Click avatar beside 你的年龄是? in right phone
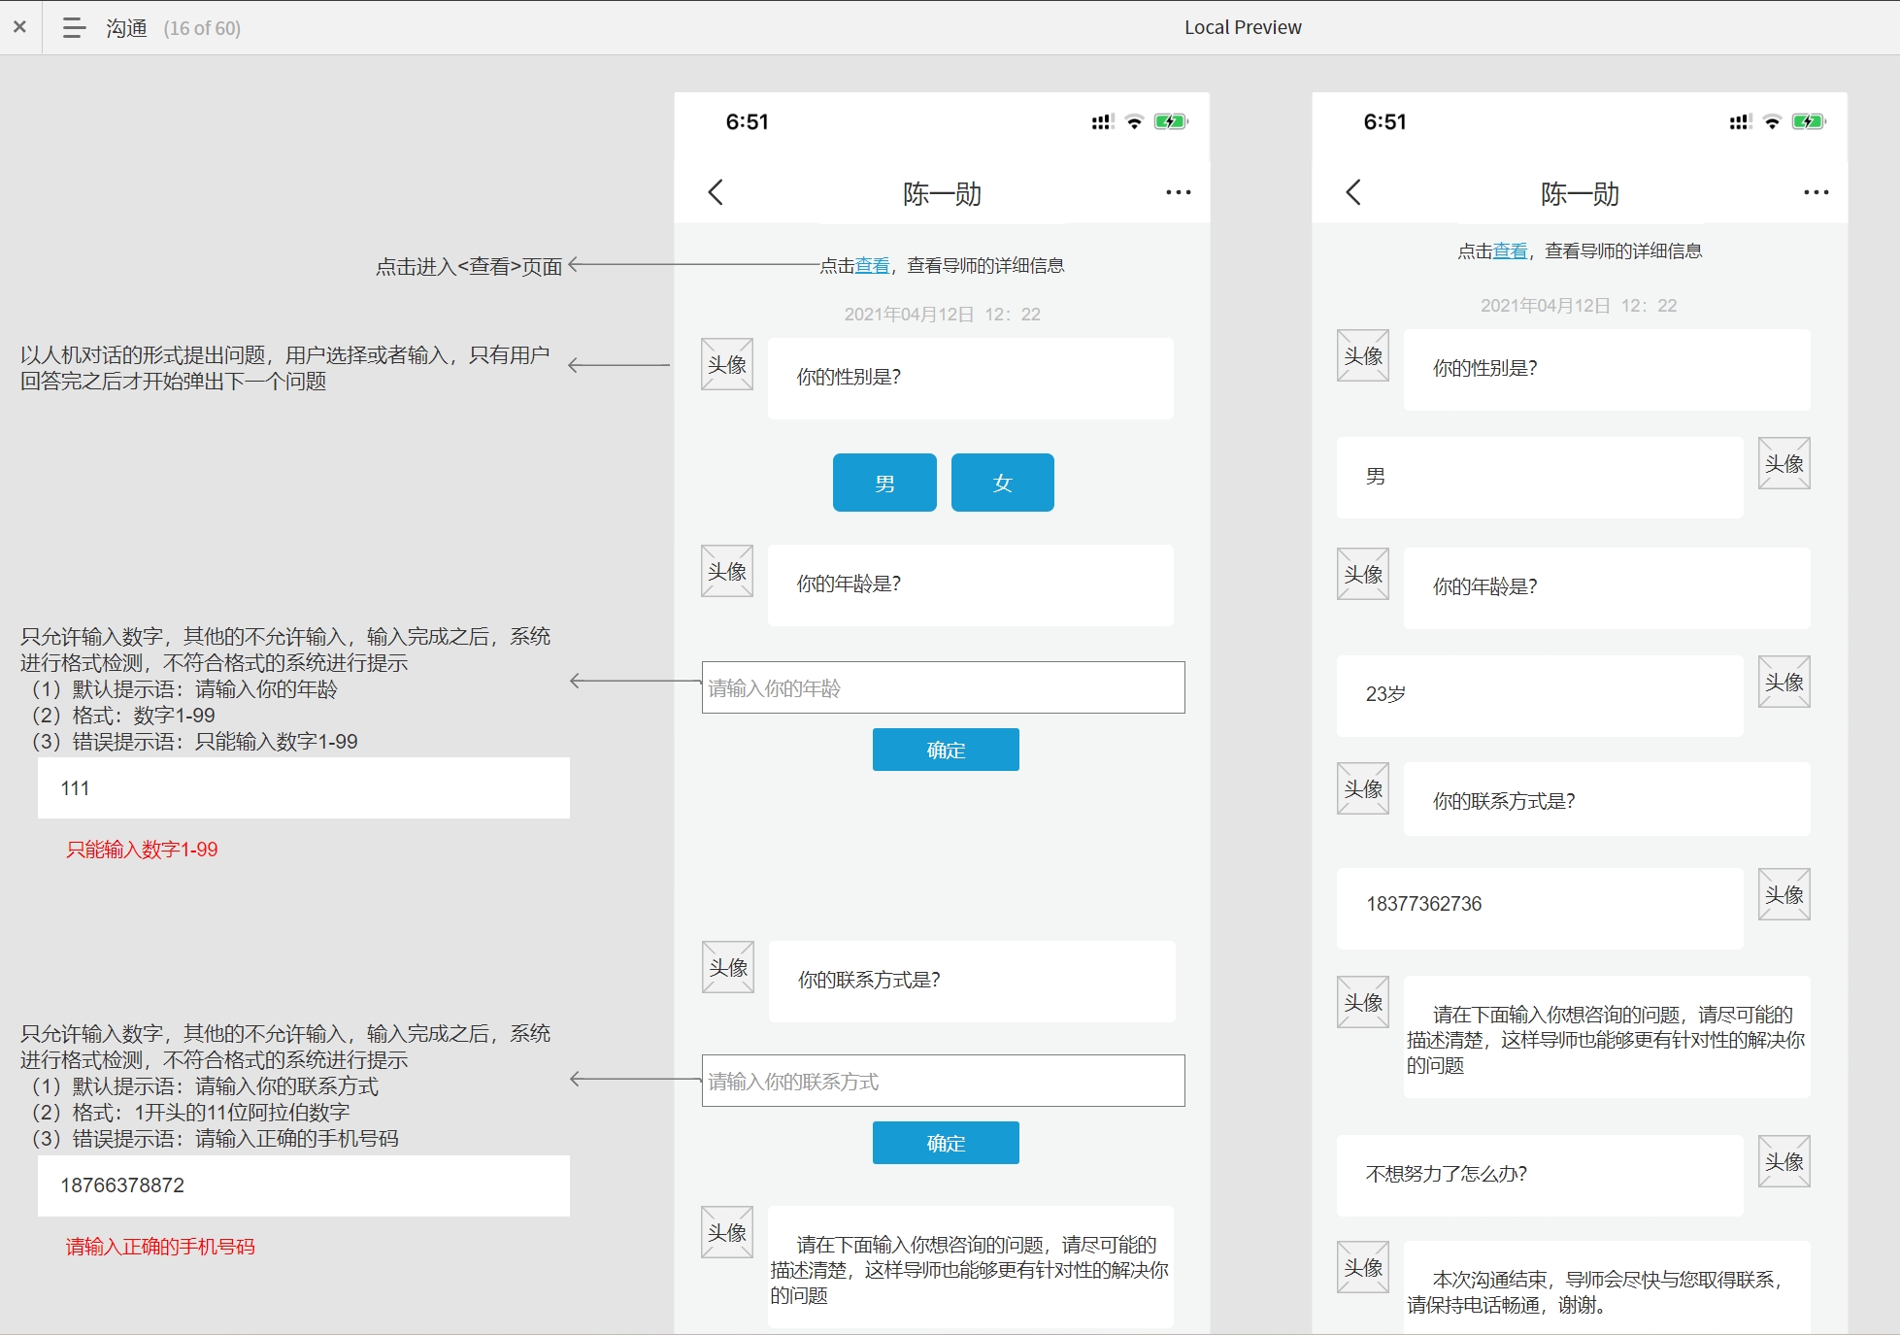The image size is (1900, 1335). pos(1363,574)
